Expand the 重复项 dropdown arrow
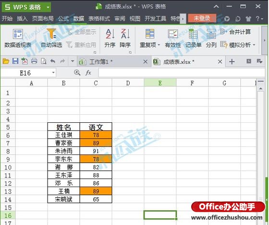 tap(159, 45)
